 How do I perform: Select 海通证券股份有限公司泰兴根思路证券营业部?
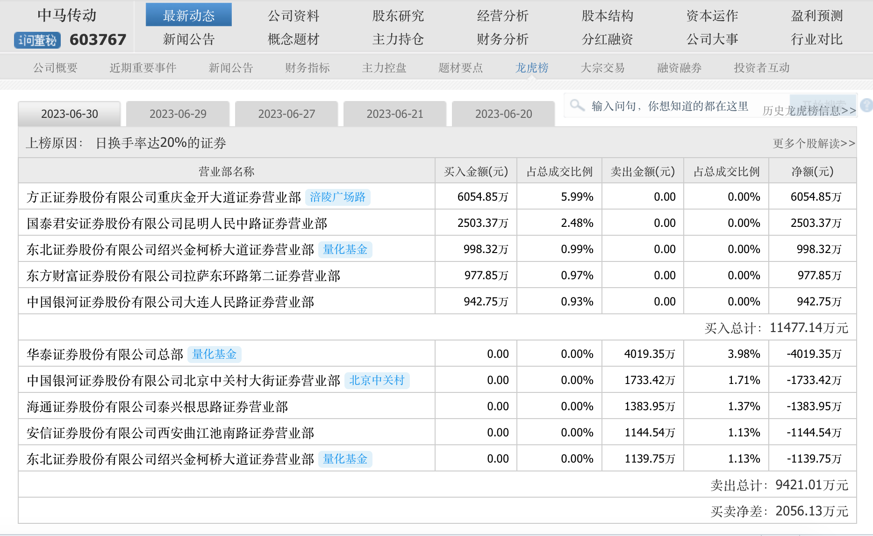click(x=157, y=406)
